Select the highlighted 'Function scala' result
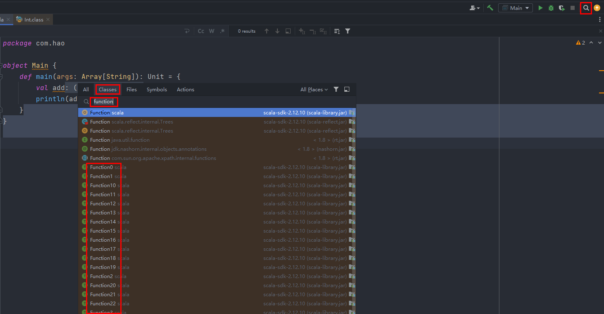This screenshot has height=314, width=604. pos(217,112)
